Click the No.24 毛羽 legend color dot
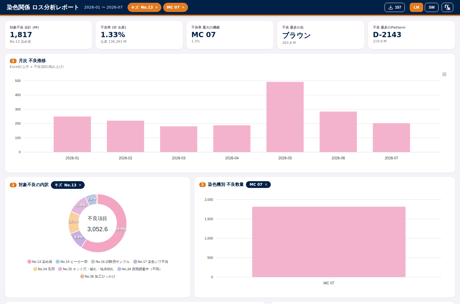Screen dimensions: 460x304 (x=35, y=269)
